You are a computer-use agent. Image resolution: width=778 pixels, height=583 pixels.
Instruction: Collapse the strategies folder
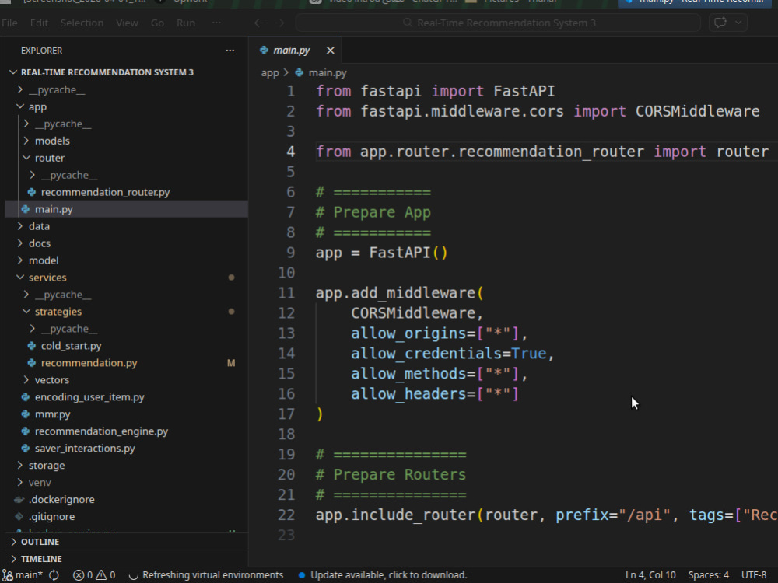pyautogui.click(x=26, y=312)
